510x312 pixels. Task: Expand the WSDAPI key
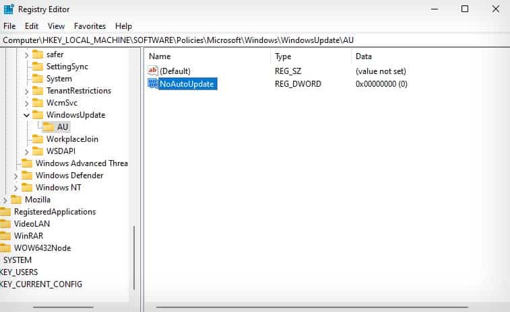(27, 152)
